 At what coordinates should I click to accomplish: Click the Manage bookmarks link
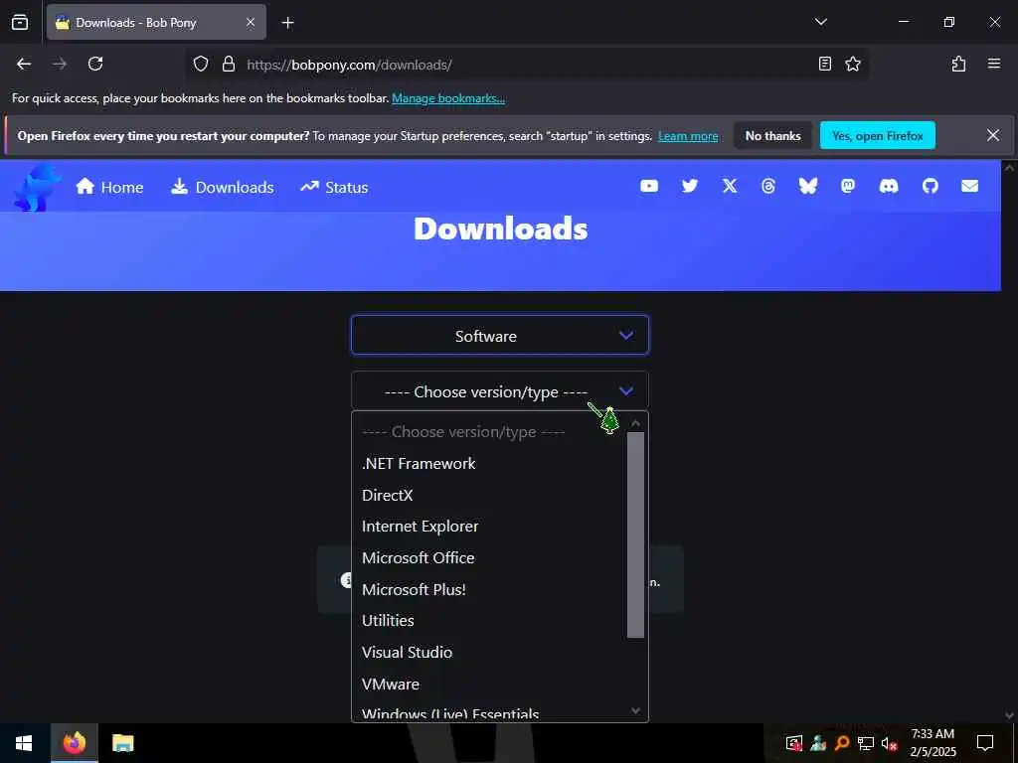point(448,98)
